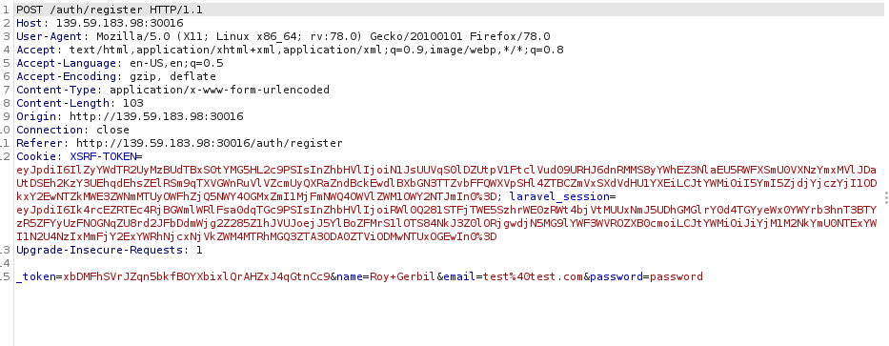Click the Referer URL ending in /auth/register
The width and height of the screenshot is (889, 346).
pyautogui.click(x=210, y=143)
